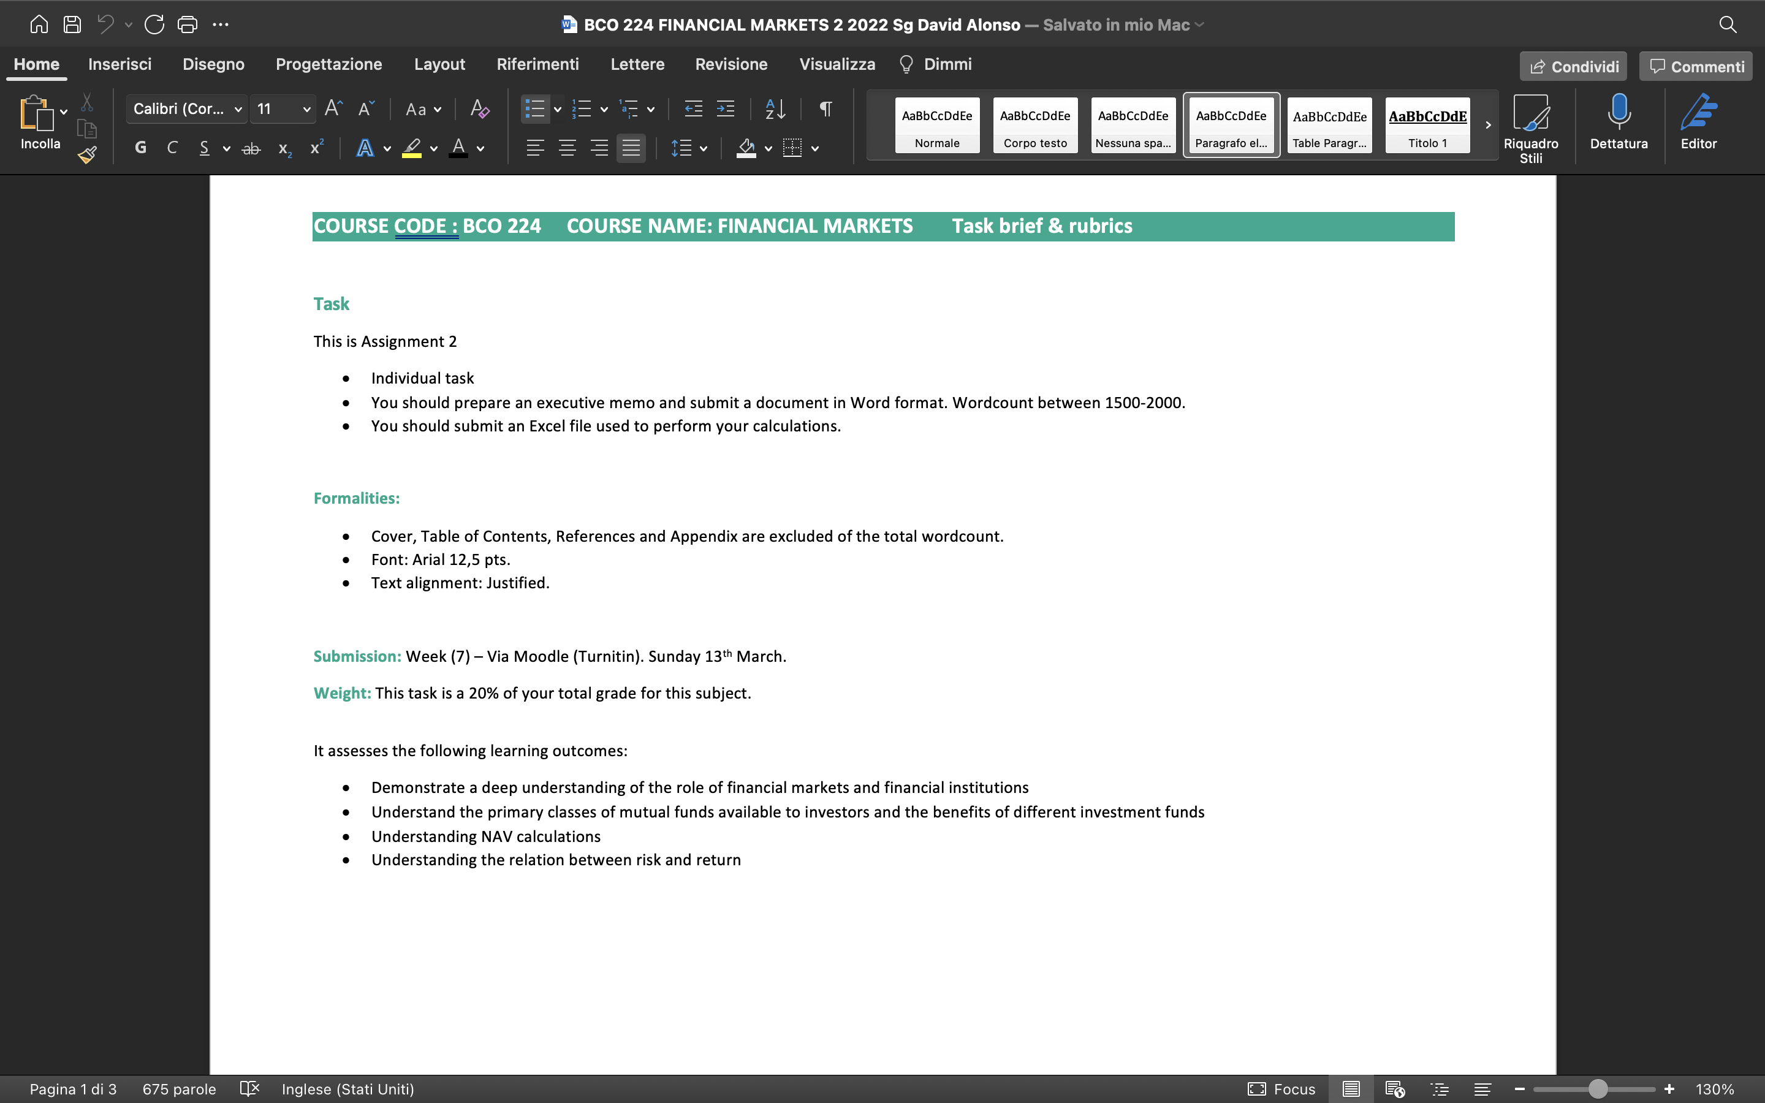Viewport: 1765px width, 1103px height.
Task: Enable Focus mode in status bar
Action: (x=1281, y=1089)
